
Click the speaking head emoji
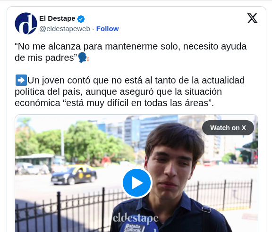pyautogui.click(x=84, y=58)
